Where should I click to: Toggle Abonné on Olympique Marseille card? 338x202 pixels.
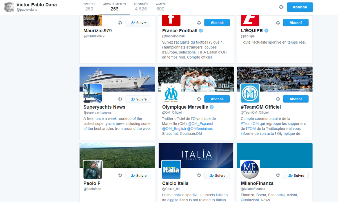(x=217, y=99)
